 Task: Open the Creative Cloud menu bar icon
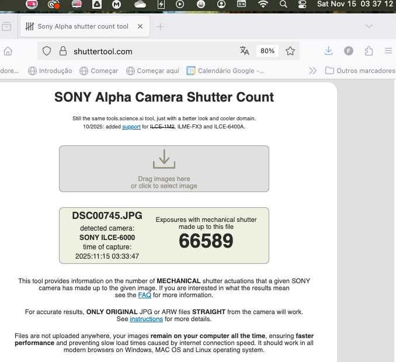(54, 5)
